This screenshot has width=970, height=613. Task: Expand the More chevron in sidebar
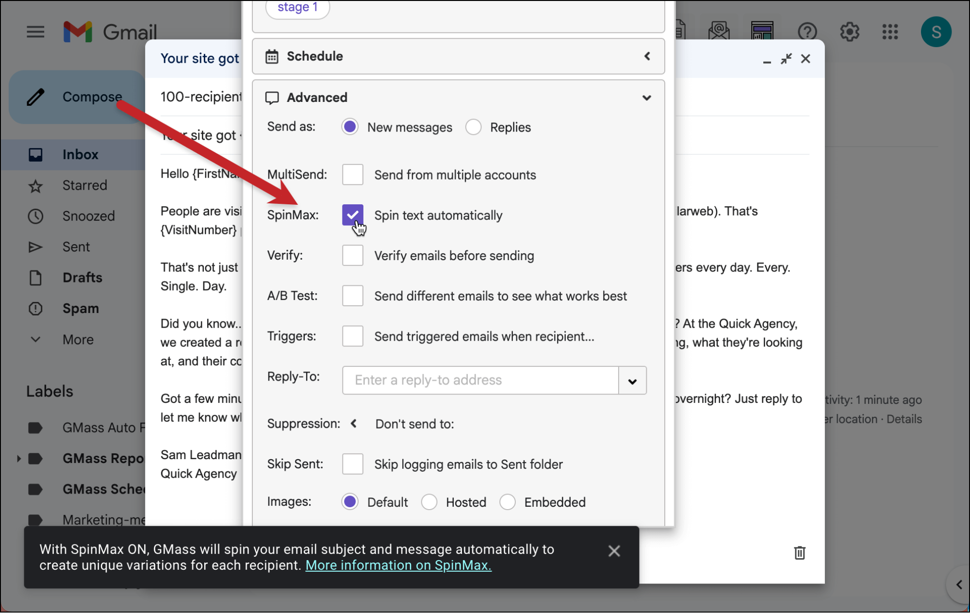click(35, 339)
